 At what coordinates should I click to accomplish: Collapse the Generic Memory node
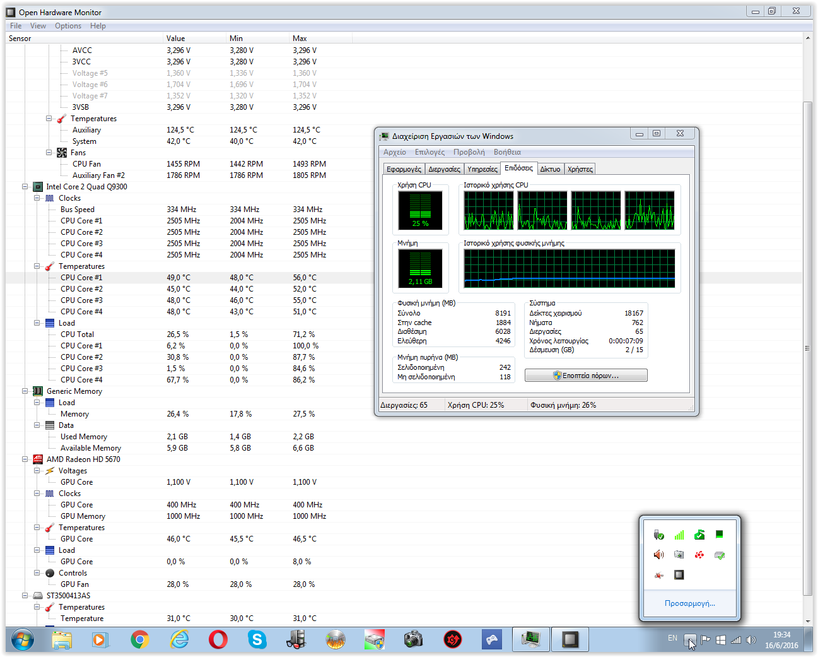(x=25, y=391)
